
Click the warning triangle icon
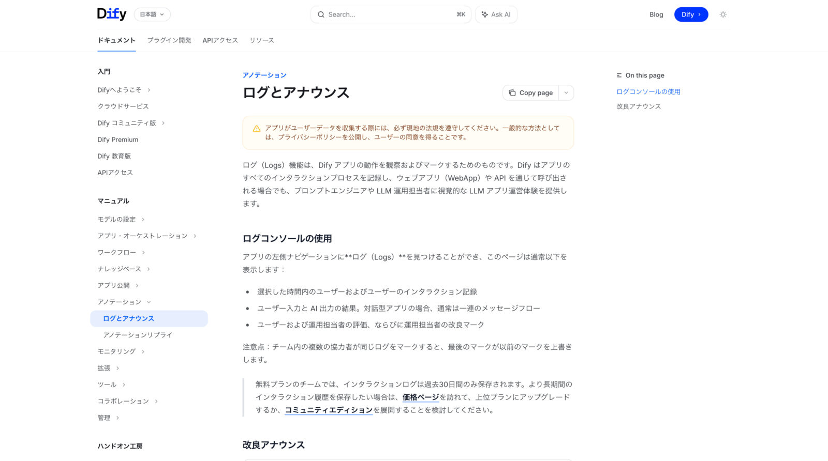point(256,129)
